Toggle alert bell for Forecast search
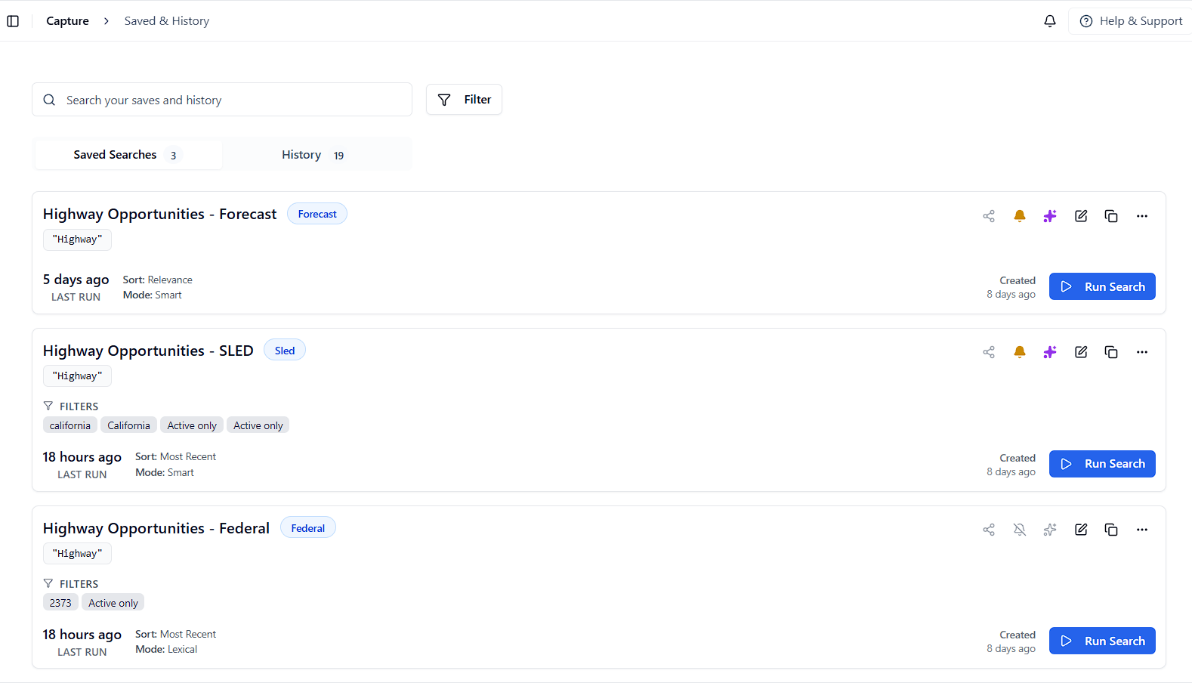 tap(1020, 216)
